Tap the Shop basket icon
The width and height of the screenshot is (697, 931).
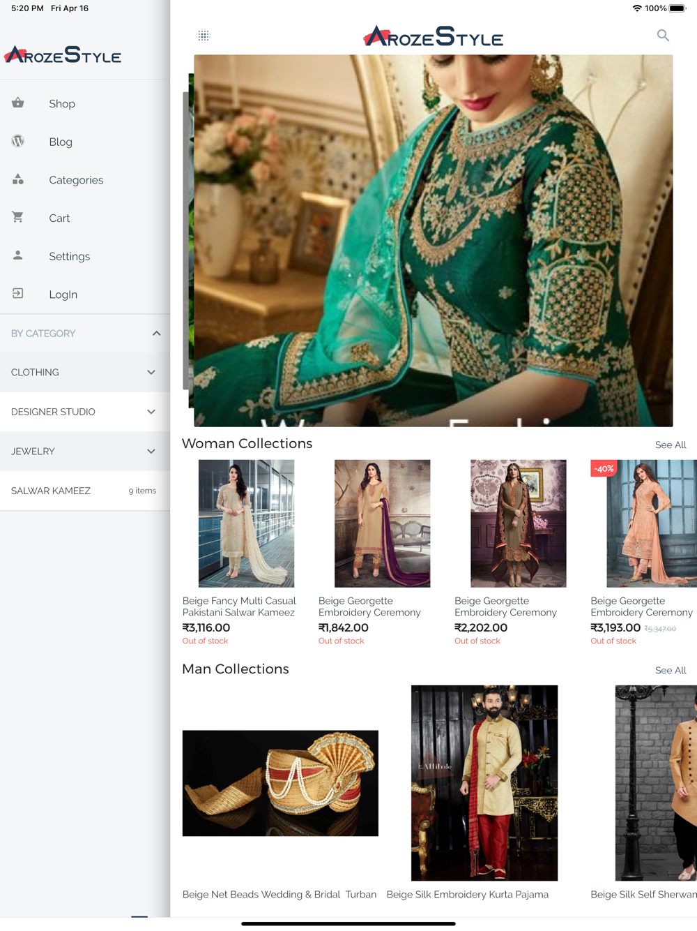[18, 103]
